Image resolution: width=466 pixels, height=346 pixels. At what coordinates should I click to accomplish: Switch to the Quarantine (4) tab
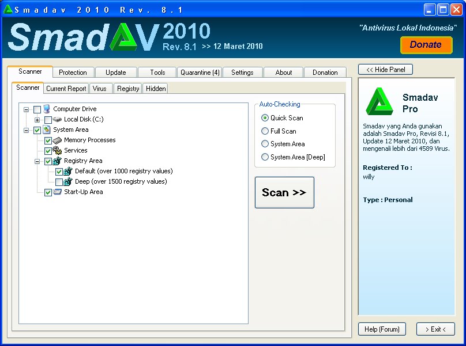(x=200, y=72)
